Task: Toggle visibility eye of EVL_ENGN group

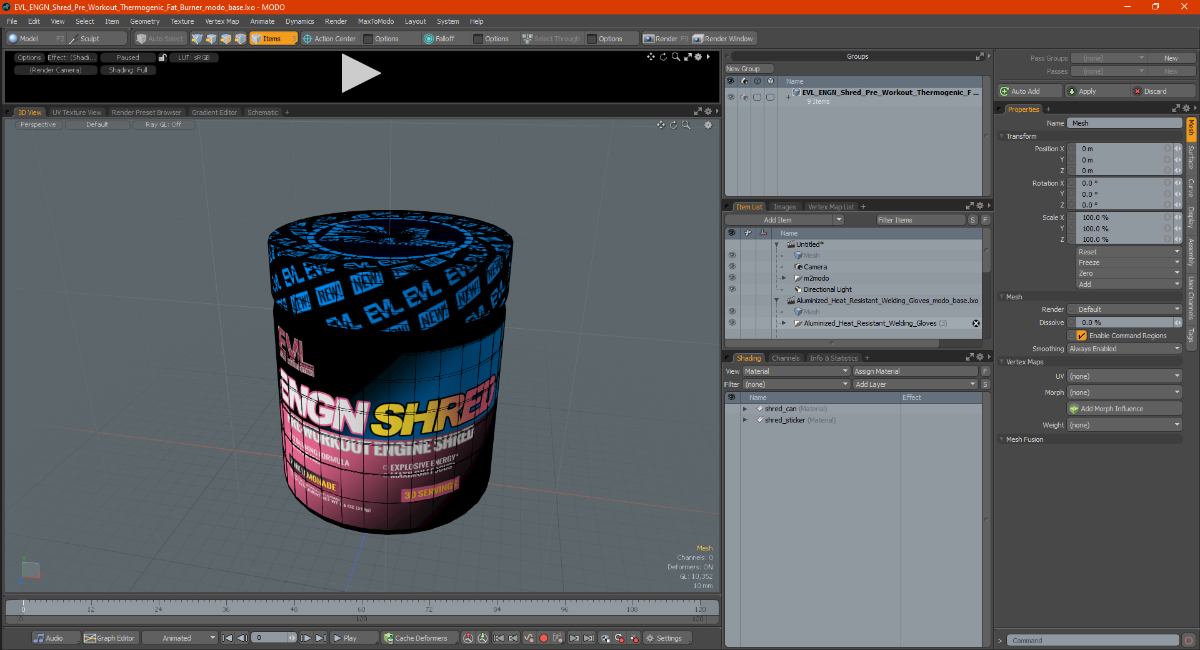Action: [x=731, y=97]
